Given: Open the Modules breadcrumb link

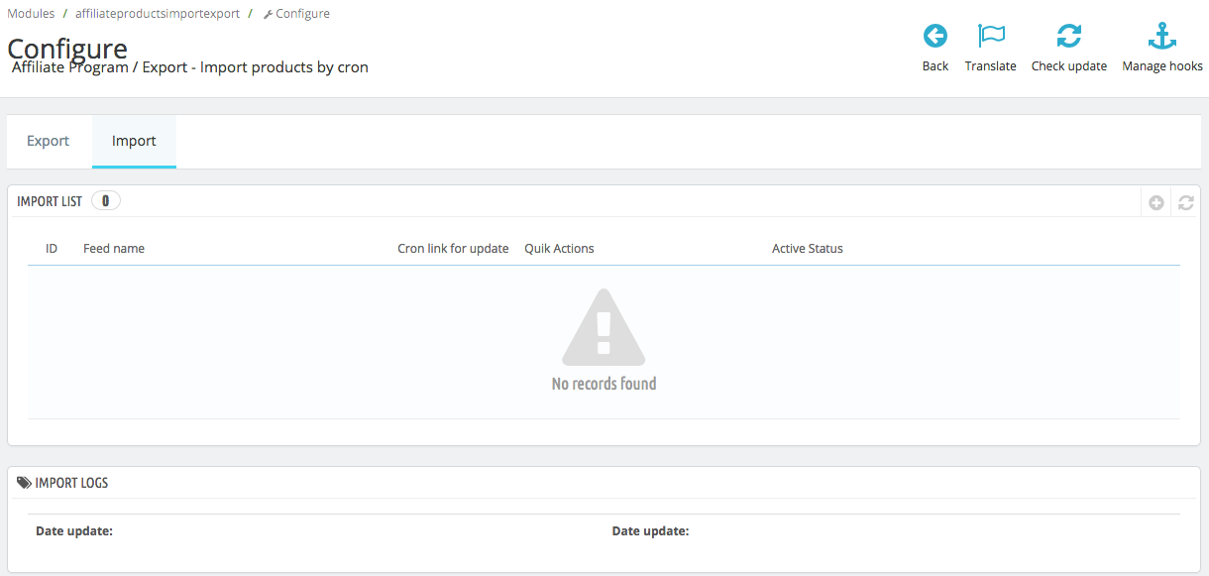Looking at the screenshot, I should point(31,14).
